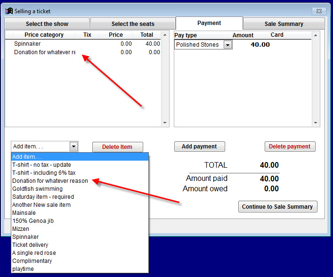Choose Goldfish swimming from the list
The height and width of the screenshot is (277, 333).
coord(80,189)
